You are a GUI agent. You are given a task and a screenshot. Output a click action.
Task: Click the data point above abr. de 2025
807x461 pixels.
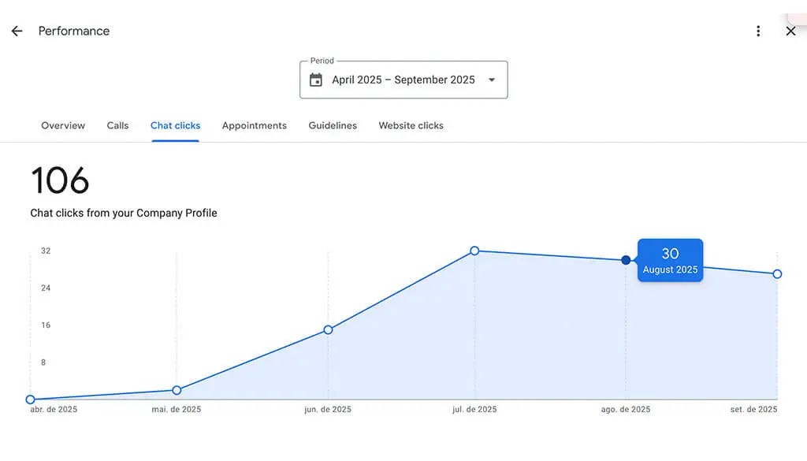[30, 399]
